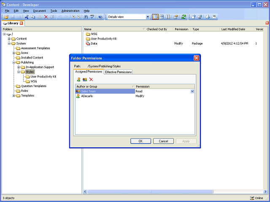Switch to horizontal split layout icon
The height and width of the screenshot is (202, 270).
tap(162, 17)
